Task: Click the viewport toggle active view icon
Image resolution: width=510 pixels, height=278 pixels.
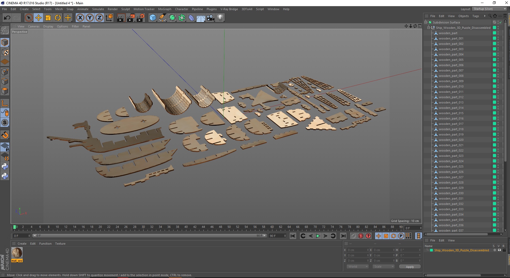Action: [x=420, y=26]
